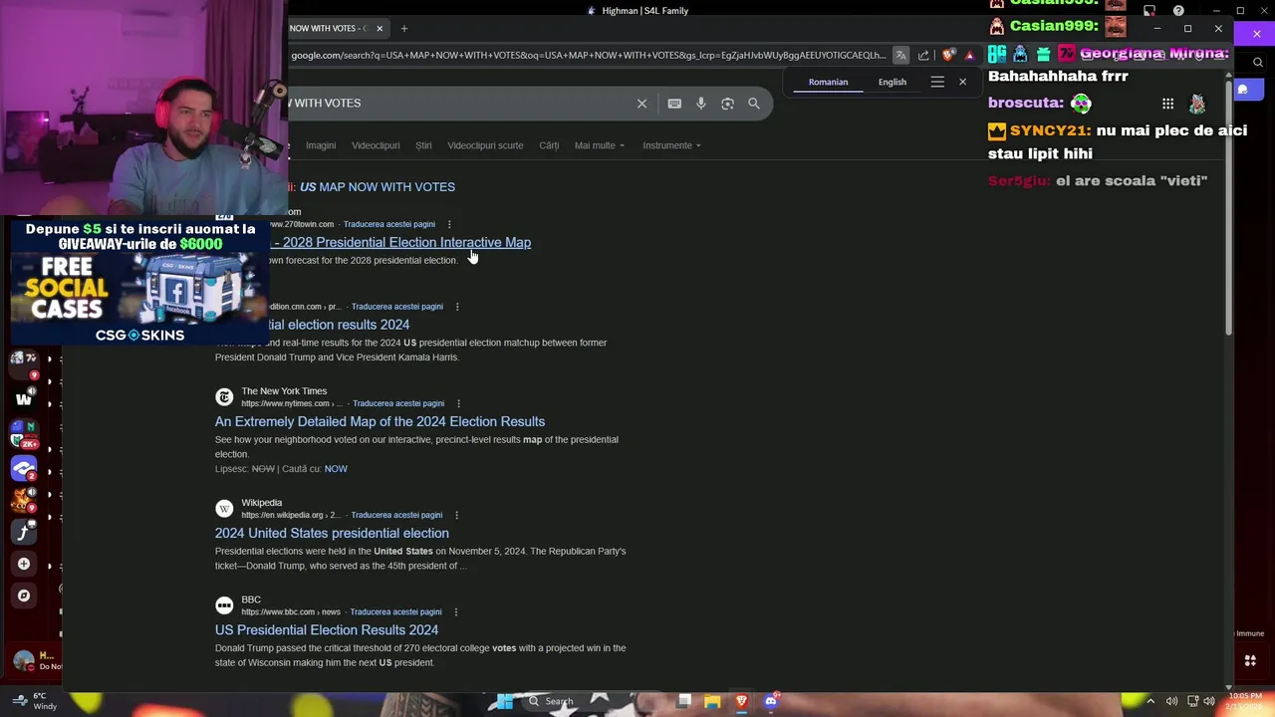Share this page from the address bar
This screenshot has height=717, width=1275.
tap(923, 56)
